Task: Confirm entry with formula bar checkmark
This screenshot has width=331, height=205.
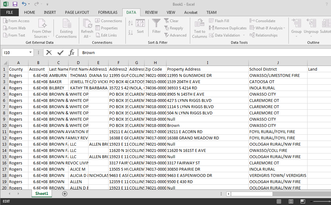Action: tap(60, 52)
